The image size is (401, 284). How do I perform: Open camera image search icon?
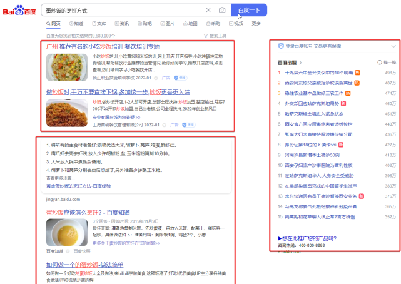(x=222, y=10)
